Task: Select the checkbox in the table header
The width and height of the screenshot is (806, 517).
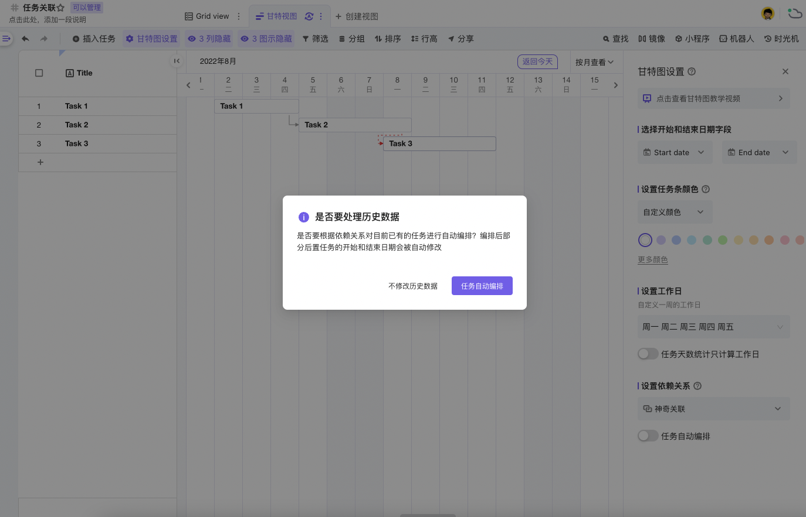Action: (x=39, y=73)
